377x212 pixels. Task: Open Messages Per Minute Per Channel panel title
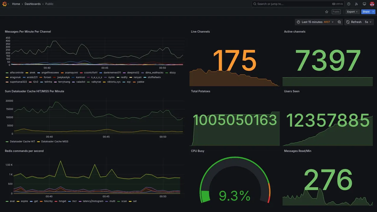[x=28, y=32]
